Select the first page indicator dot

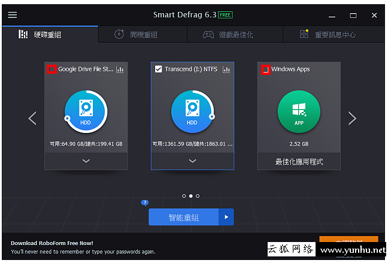(184, 196)
